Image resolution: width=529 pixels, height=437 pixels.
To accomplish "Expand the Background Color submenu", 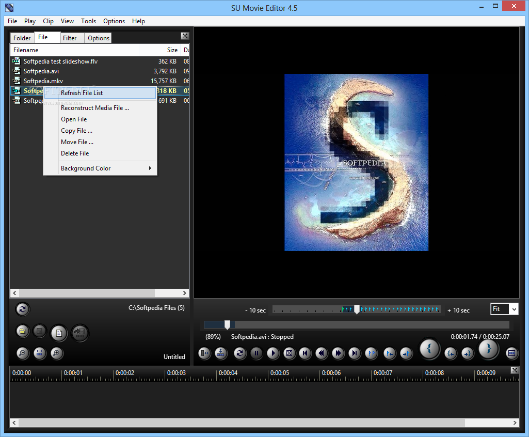I will (x=100, y=168).
